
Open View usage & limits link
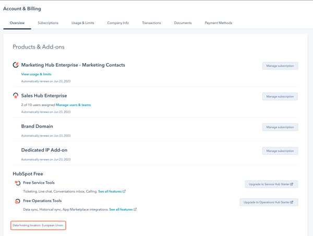click(x=36, y=74)
